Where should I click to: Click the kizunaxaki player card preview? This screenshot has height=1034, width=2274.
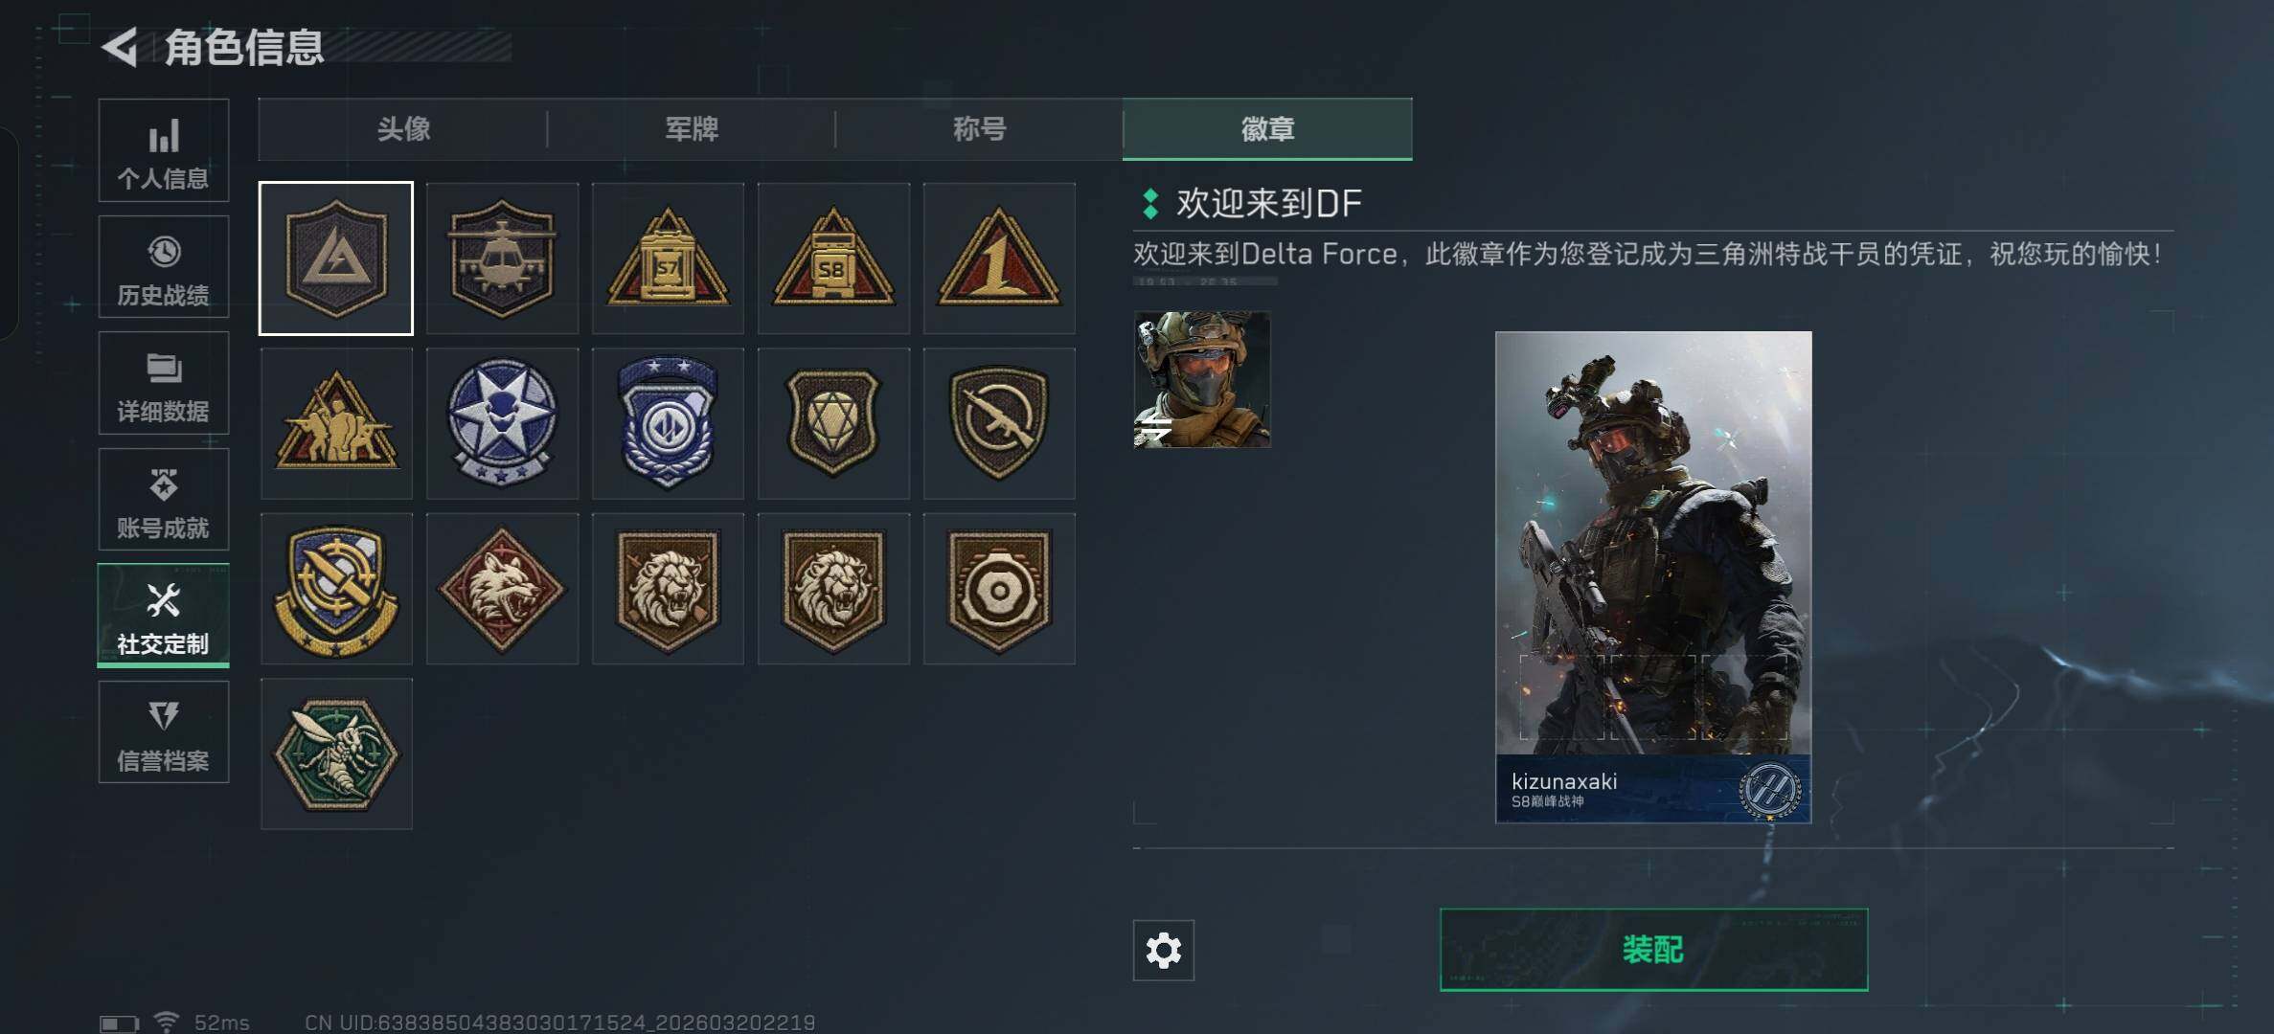[1653, 577]
